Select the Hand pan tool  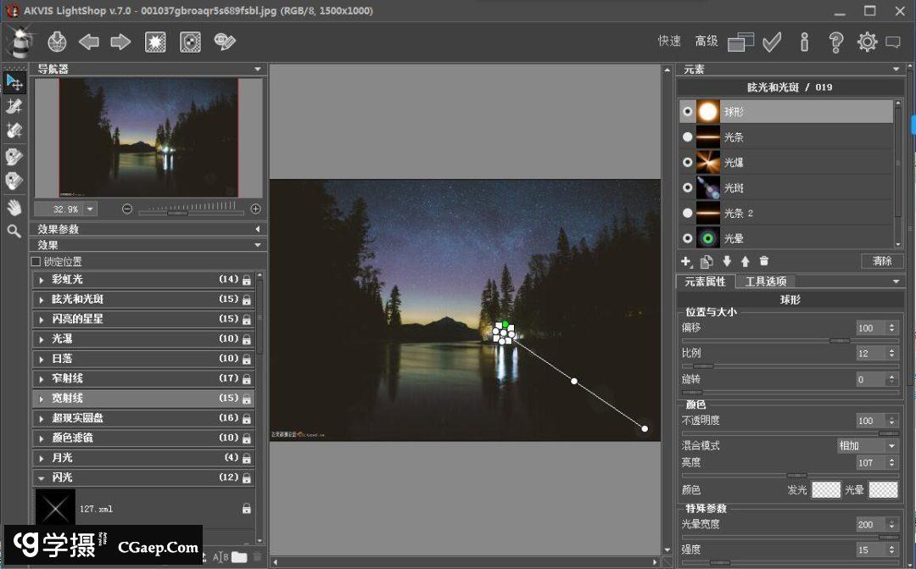14,206
